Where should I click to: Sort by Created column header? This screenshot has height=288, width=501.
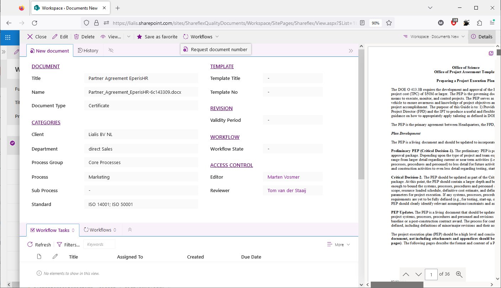pos(195,257)
